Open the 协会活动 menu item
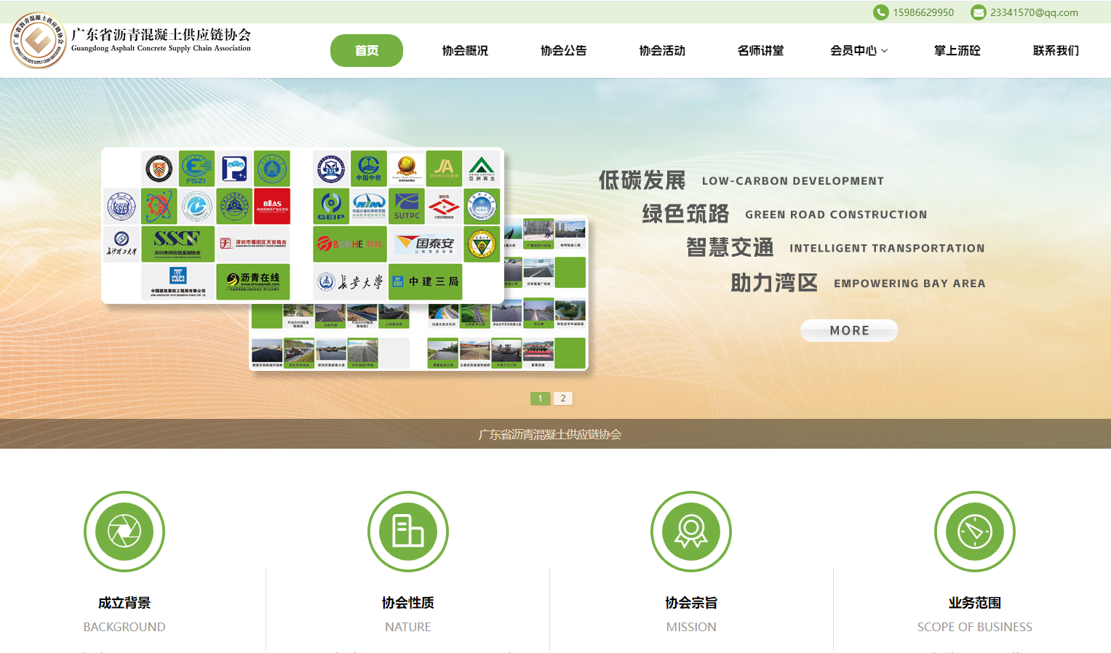This screenshot has width=1111, height=653. pos(662,51)
